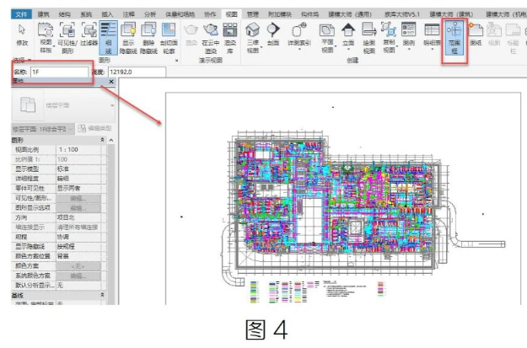Click the floor plan type thumbnail icon
Viewport: 527px width, 348px height.
point(28,104)
